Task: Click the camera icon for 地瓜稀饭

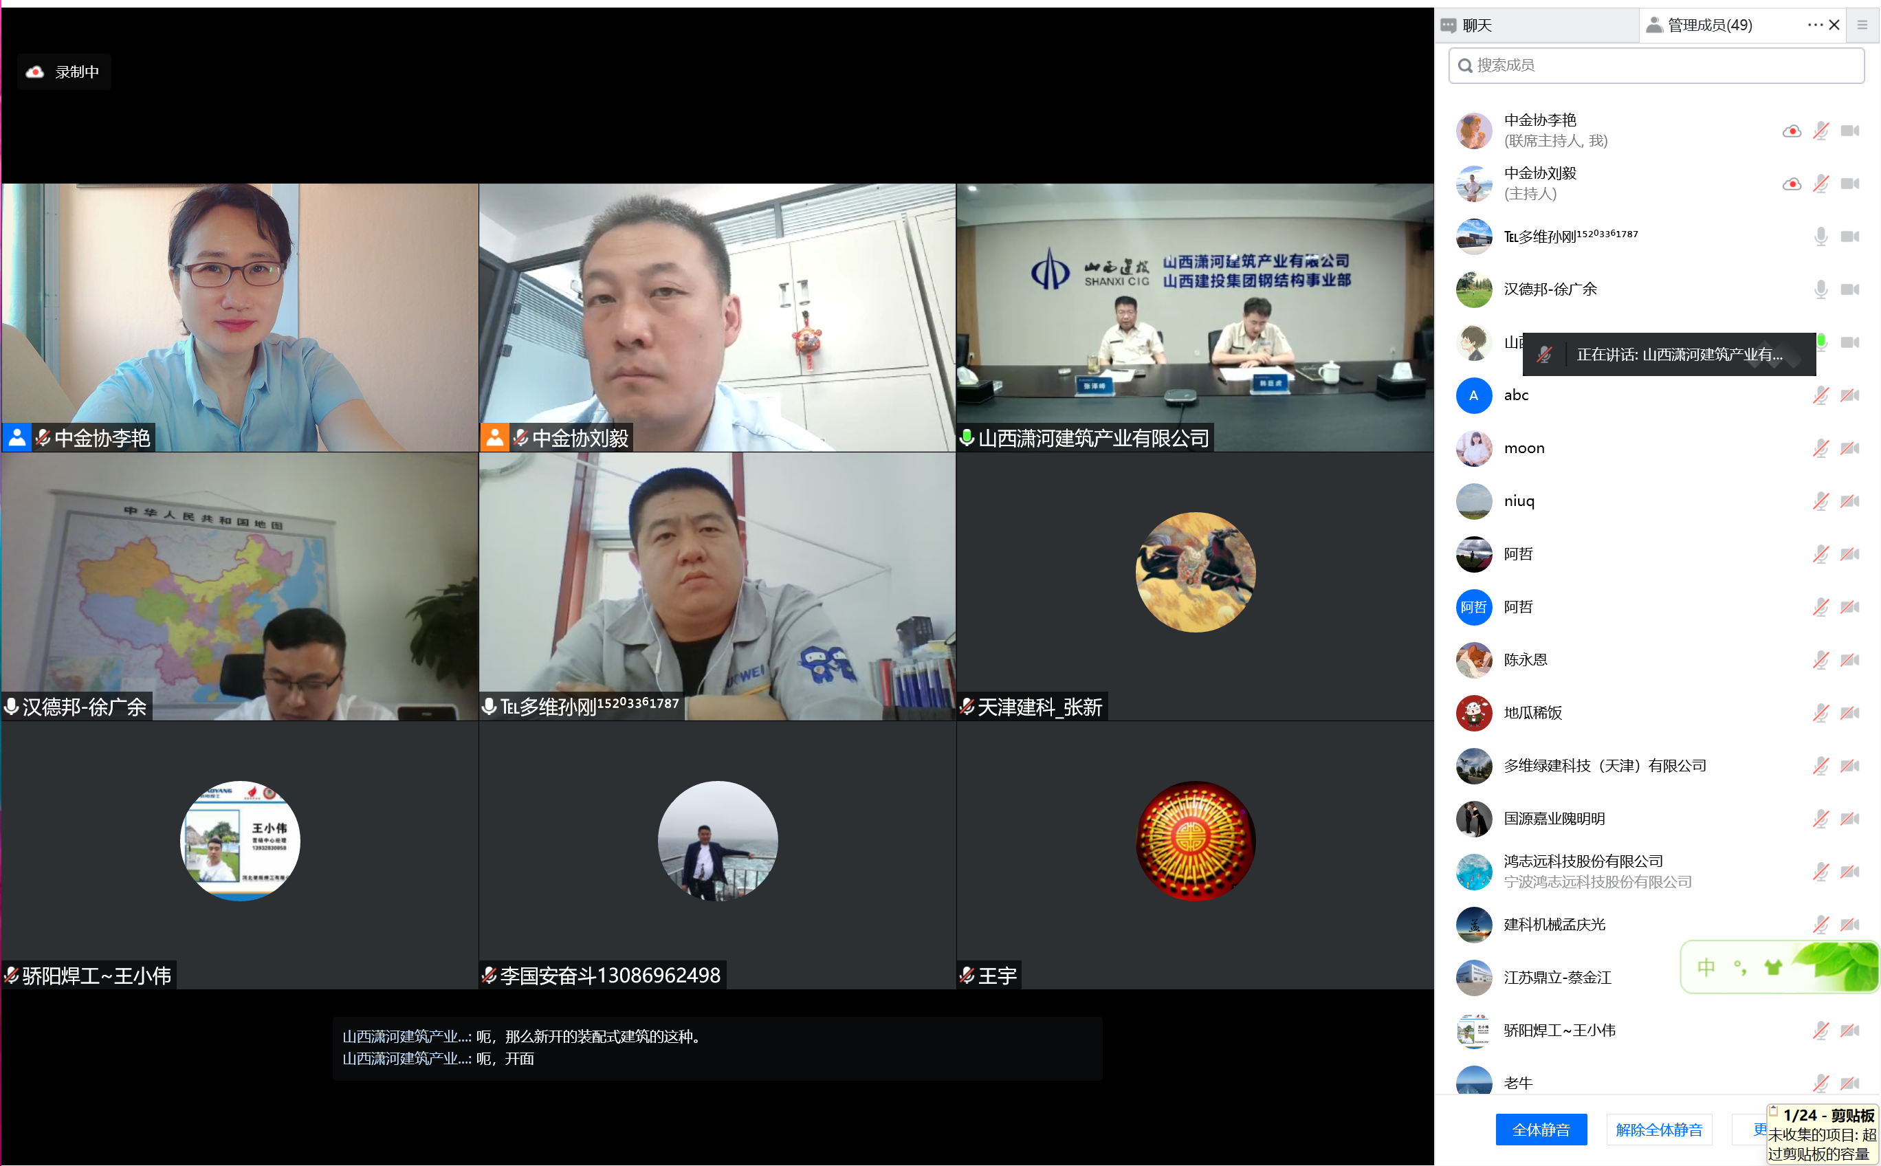Action: 1849,712
